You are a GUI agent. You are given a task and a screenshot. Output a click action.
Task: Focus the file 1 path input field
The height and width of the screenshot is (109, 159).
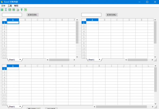(12, 15)
